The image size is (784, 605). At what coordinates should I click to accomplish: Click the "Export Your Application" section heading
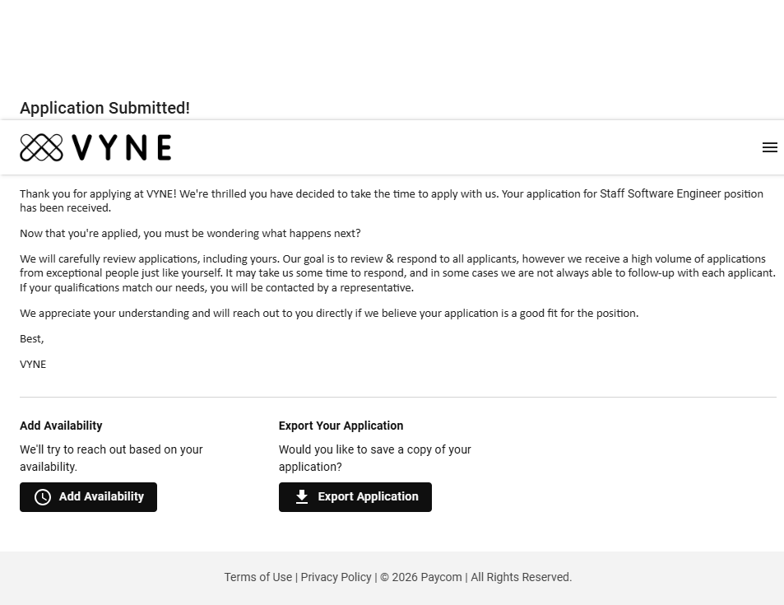click(341, 426)
